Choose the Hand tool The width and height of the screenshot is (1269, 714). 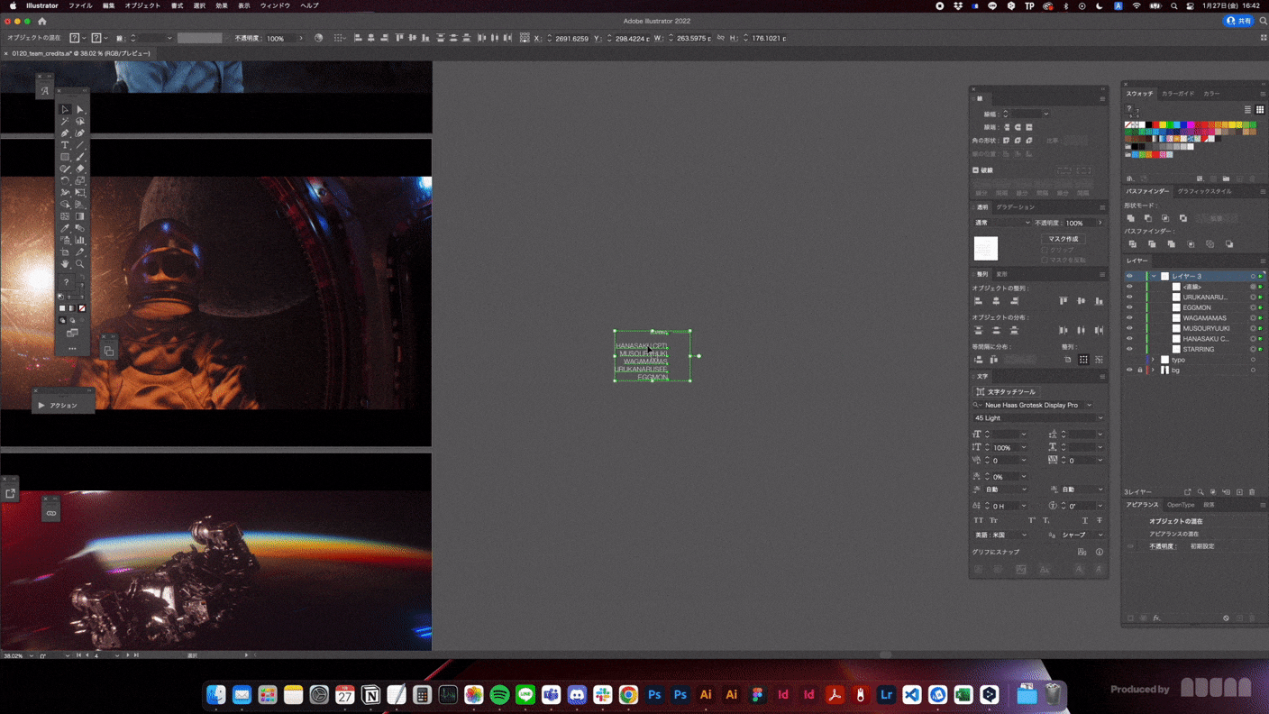coord(65,264)
